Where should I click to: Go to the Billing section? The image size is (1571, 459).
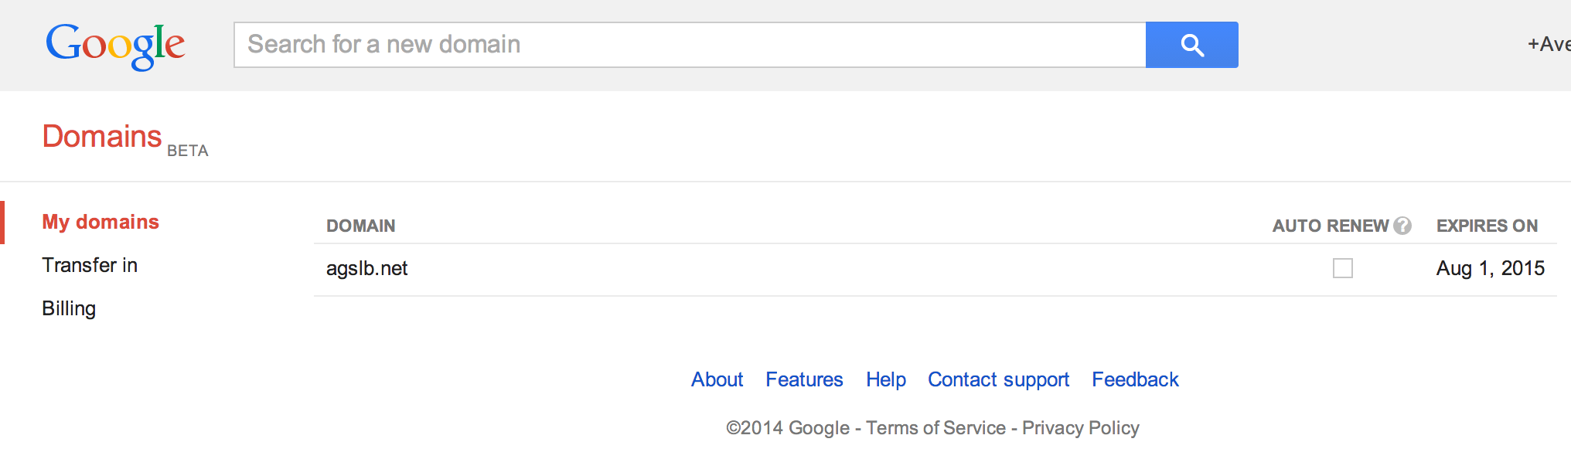click(x=69, y=309)
